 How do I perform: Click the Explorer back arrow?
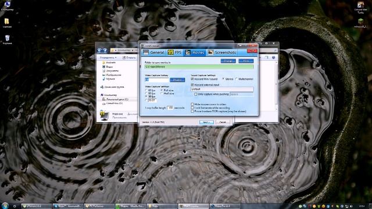[99, 50]
